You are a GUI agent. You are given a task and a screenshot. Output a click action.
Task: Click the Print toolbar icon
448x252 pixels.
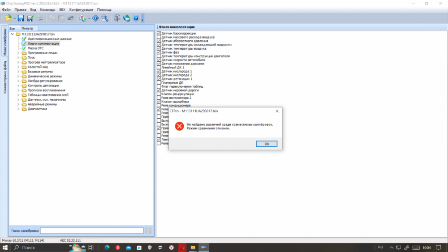coord(40,18)
